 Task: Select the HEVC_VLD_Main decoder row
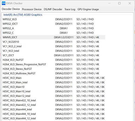click(54, 78)
